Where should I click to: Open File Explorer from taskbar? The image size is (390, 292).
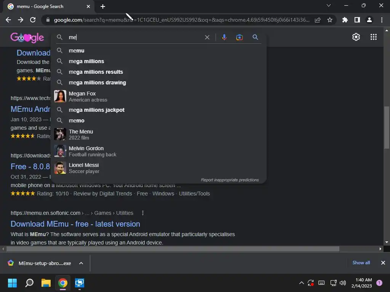click(x=46, y=283)
